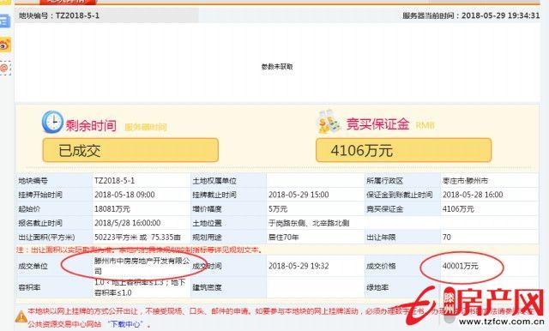Click the starting price 18081万元
This screenshot has height=331, width=549.
(112, 209)
